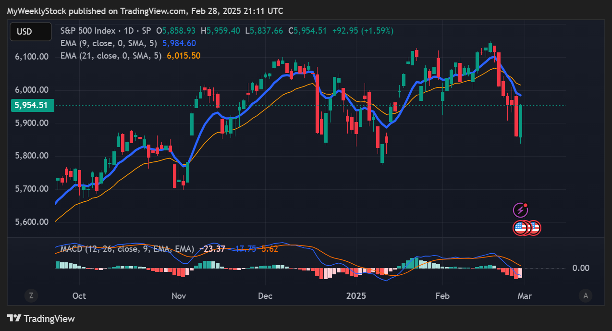Click the open value O5,858.93
This screenshot has height=331, width=612.
coord(176,30)
